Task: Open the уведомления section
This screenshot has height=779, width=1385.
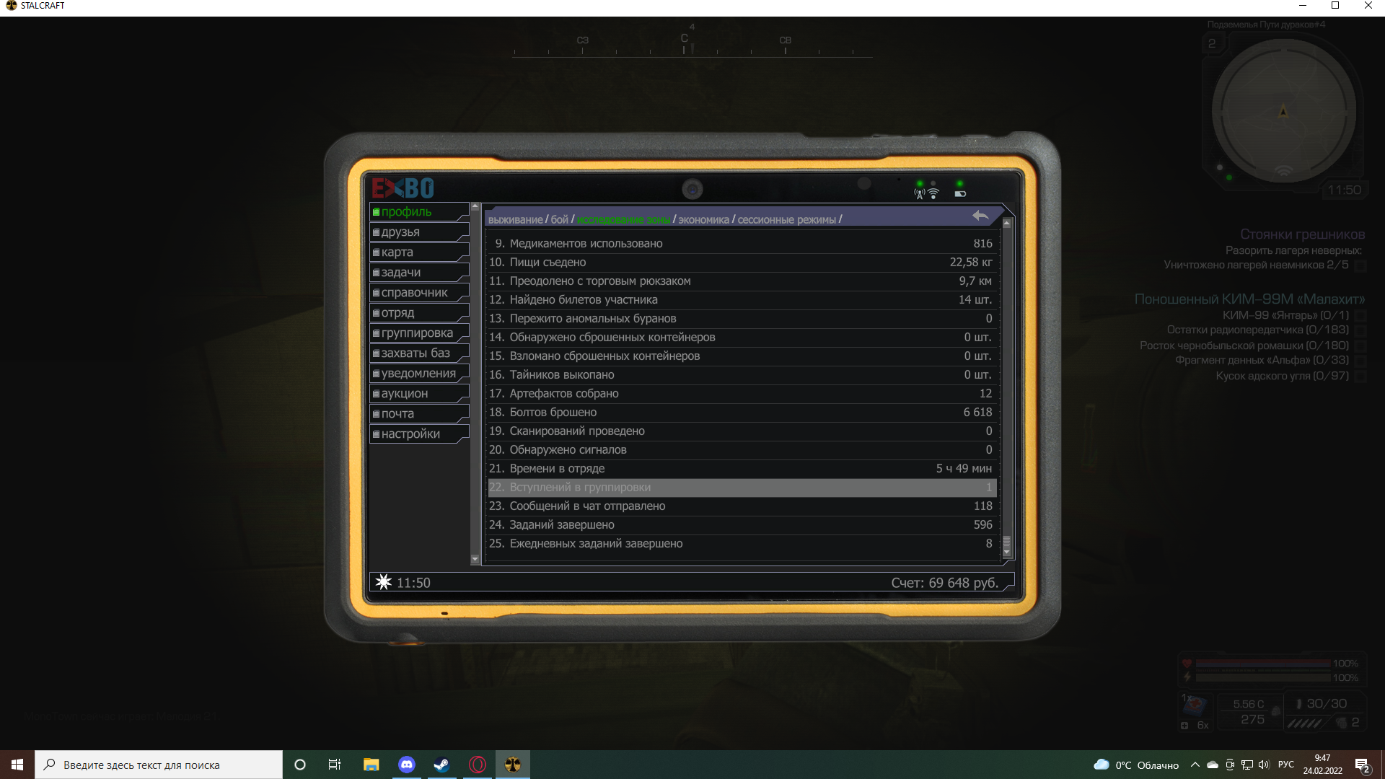Action: pyautogui.click(x=419, y=374)
